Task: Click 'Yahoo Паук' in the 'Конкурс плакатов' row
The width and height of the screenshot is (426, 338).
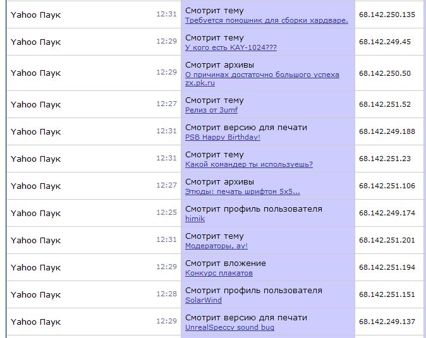Action: tap(35, 267)
